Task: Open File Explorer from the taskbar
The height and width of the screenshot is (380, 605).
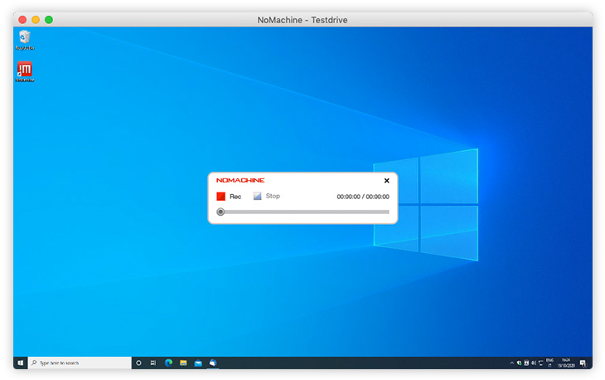Action: click(183, 363)
